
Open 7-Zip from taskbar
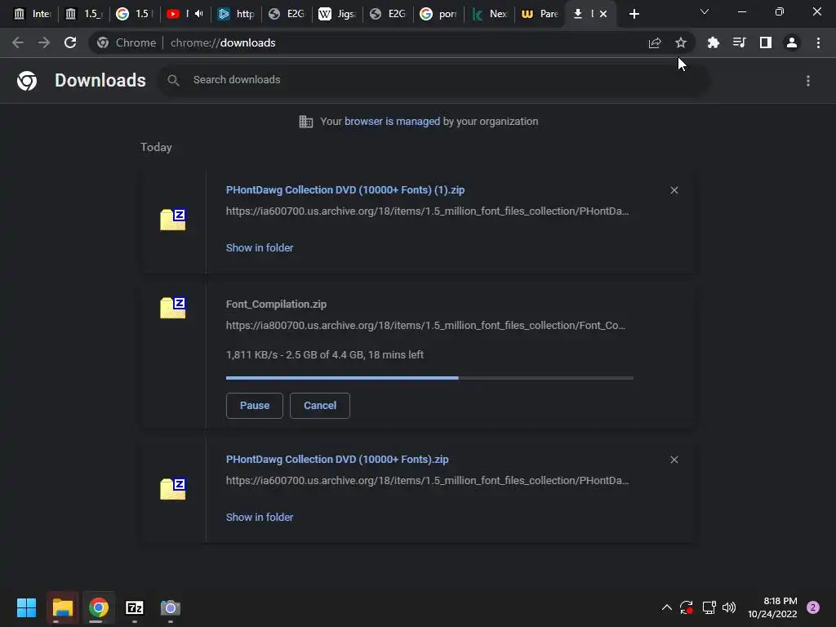tap(135, 607)
